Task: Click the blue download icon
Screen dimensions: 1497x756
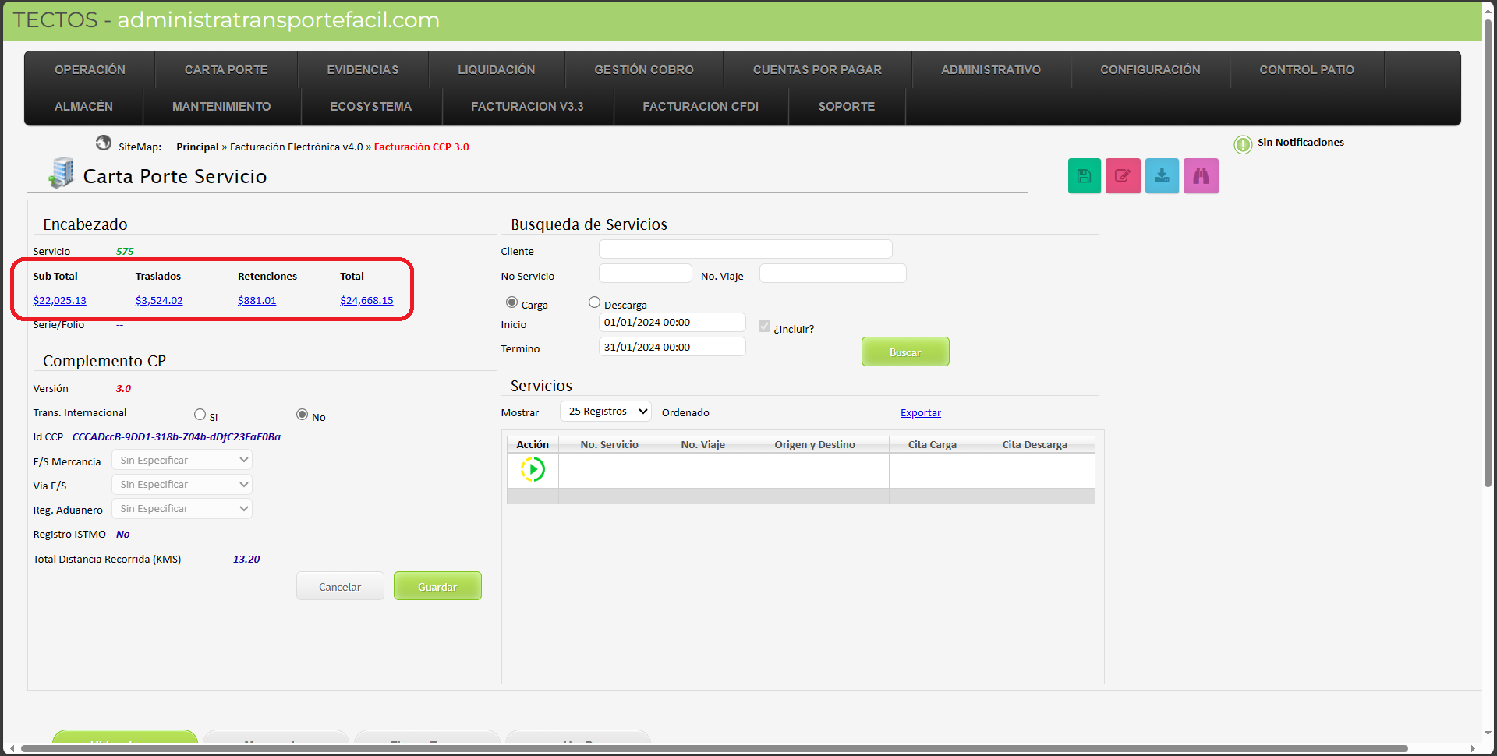Action: coord(1162,176)
